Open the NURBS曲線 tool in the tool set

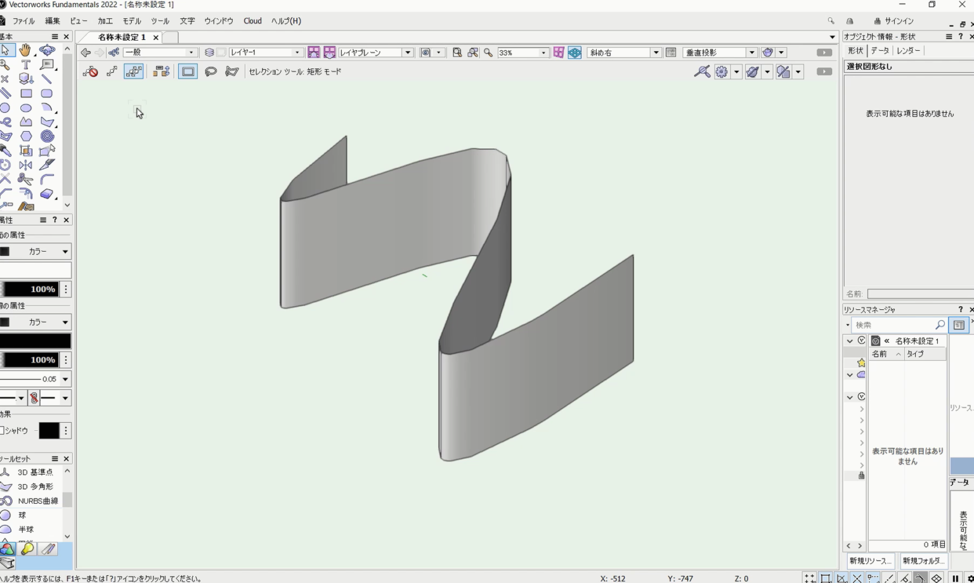pyautogui.click(x=39, y=500)
